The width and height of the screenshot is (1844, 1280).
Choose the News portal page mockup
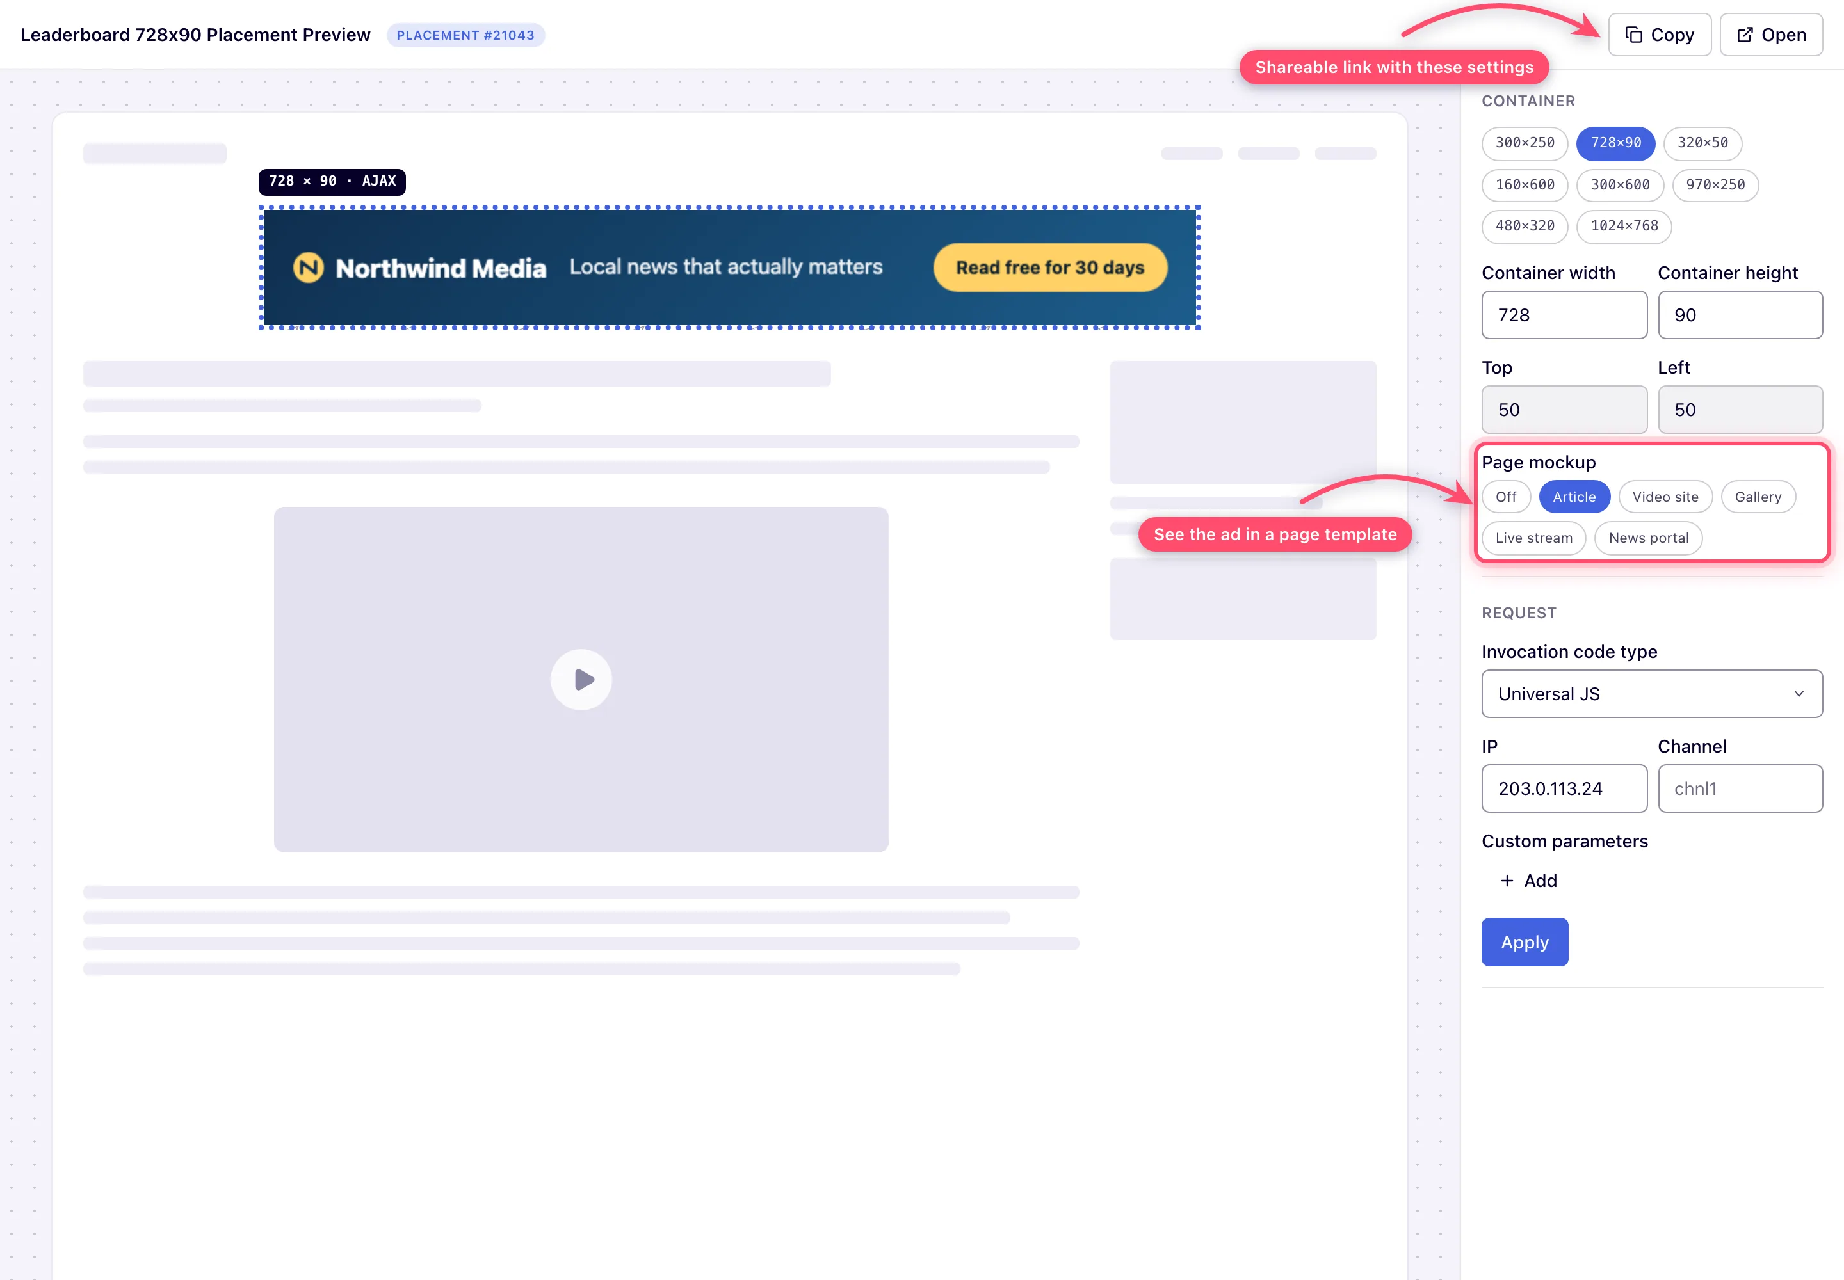click(x=1648, y=538)
